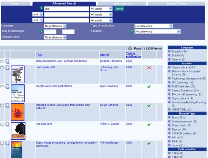Filter by Mathematics / Computer Science (78)
208x158 pixels.
(186, 73)
